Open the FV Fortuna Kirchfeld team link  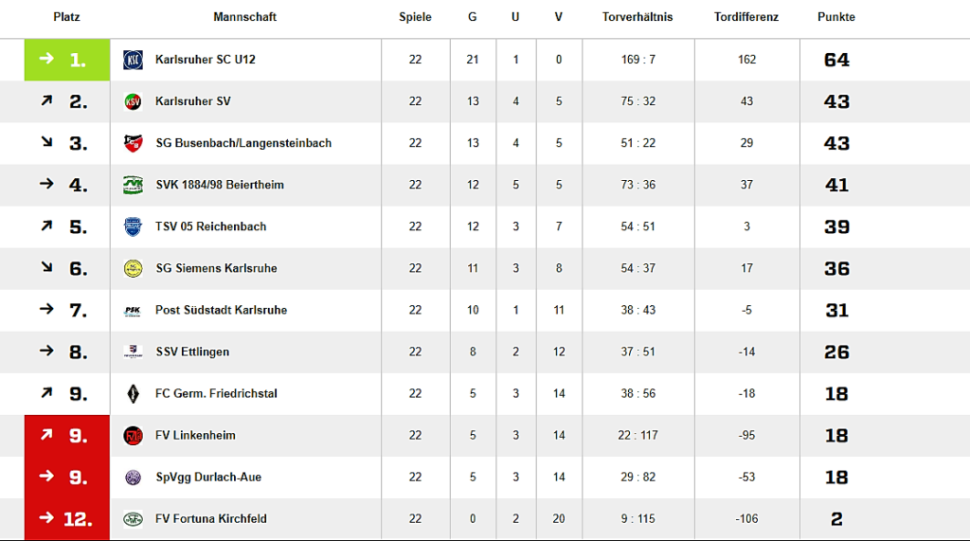[211, 518]
